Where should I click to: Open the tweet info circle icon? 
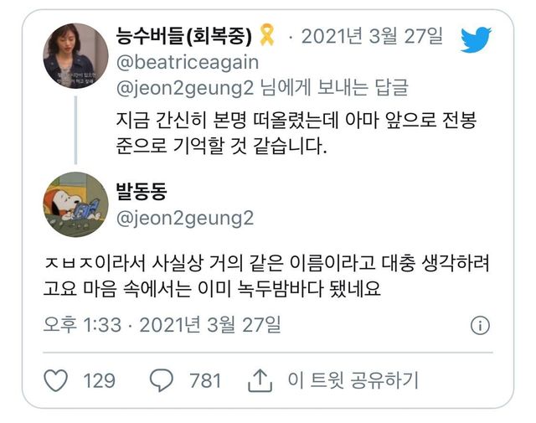(480, 325)
